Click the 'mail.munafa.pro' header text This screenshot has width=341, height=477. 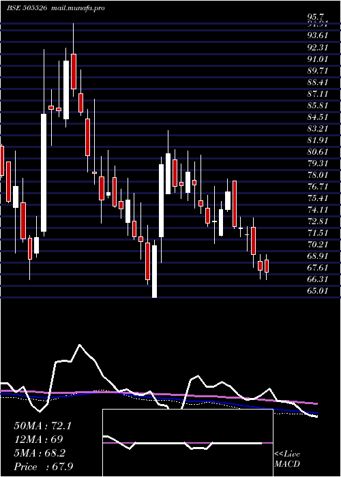click(x=76, y=8)
